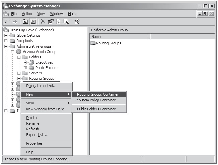The image size is (218, 165).
Task: Select Public Folders Container in the submenu
Action: tap(99, 109)
